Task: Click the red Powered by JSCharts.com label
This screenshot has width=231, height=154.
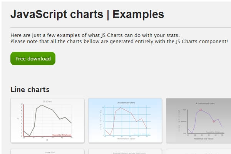Action: pos(62,135)
